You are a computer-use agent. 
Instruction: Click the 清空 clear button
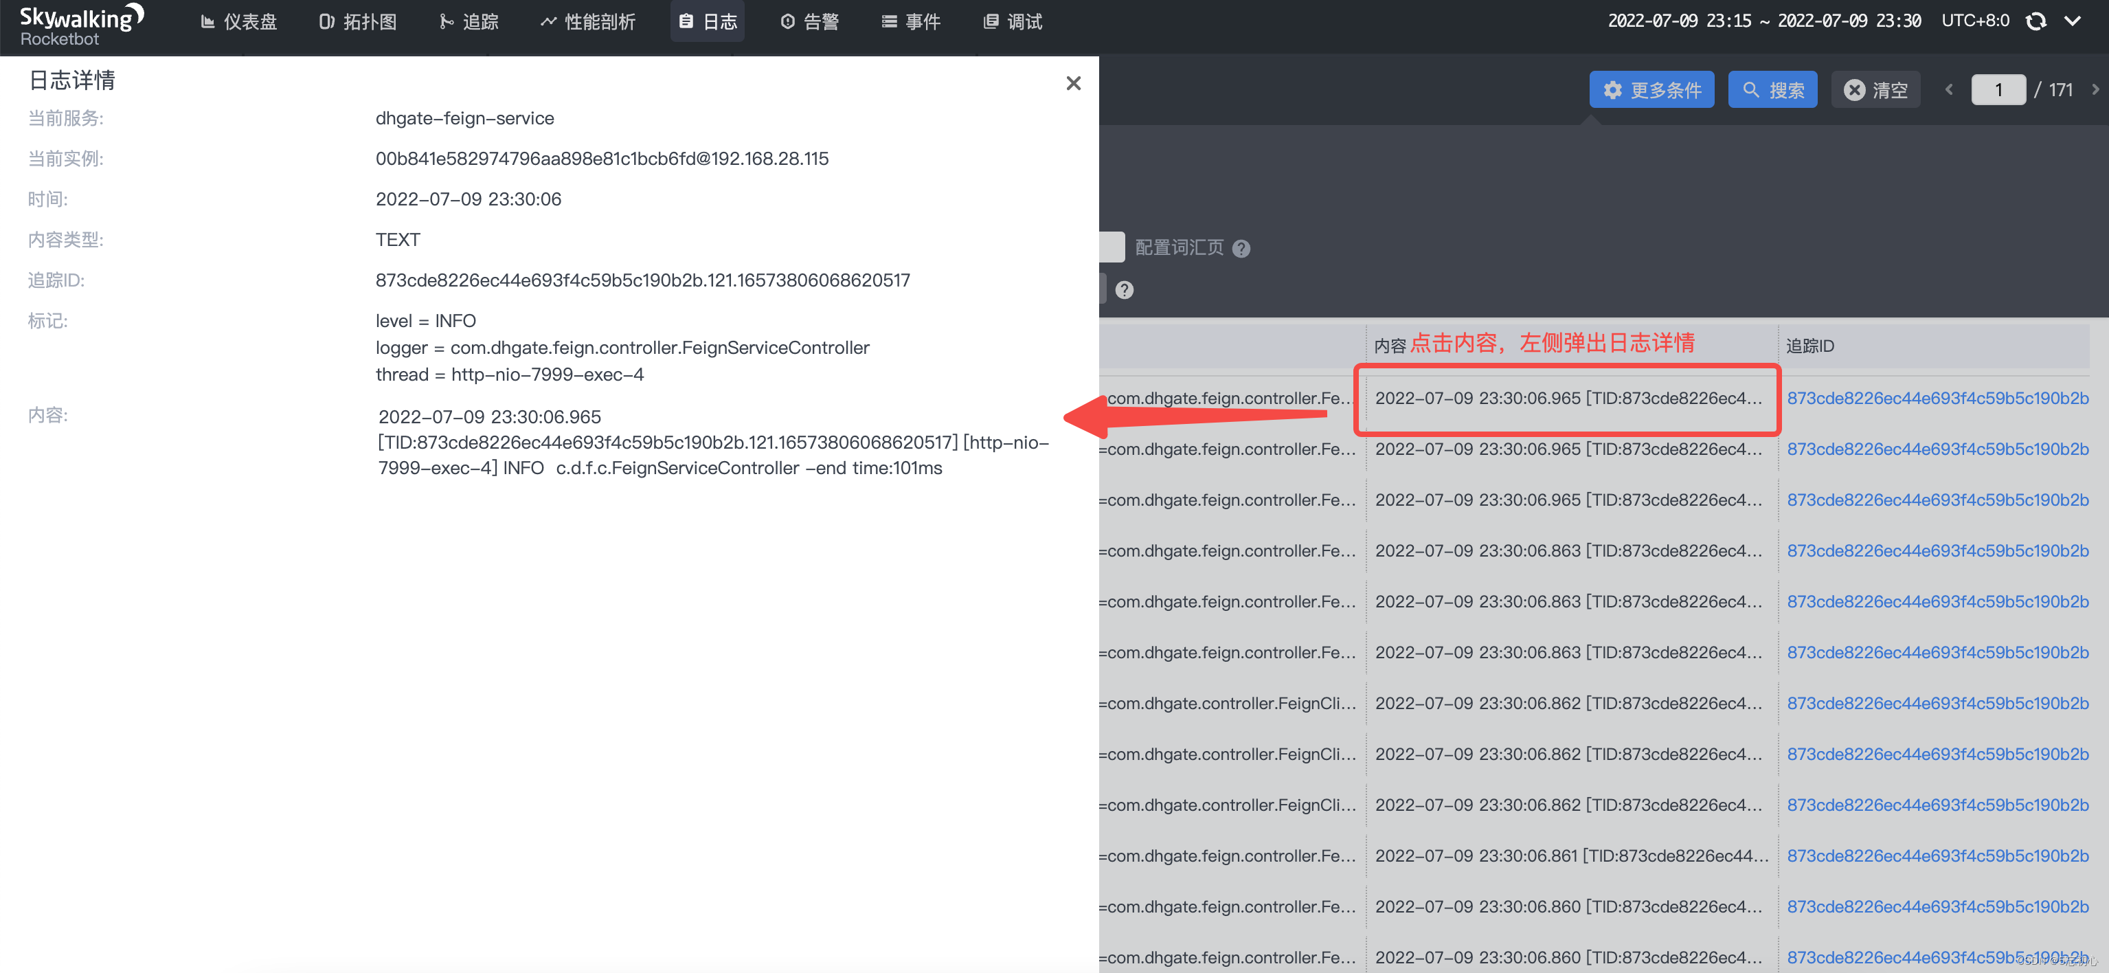(1875, 89)
